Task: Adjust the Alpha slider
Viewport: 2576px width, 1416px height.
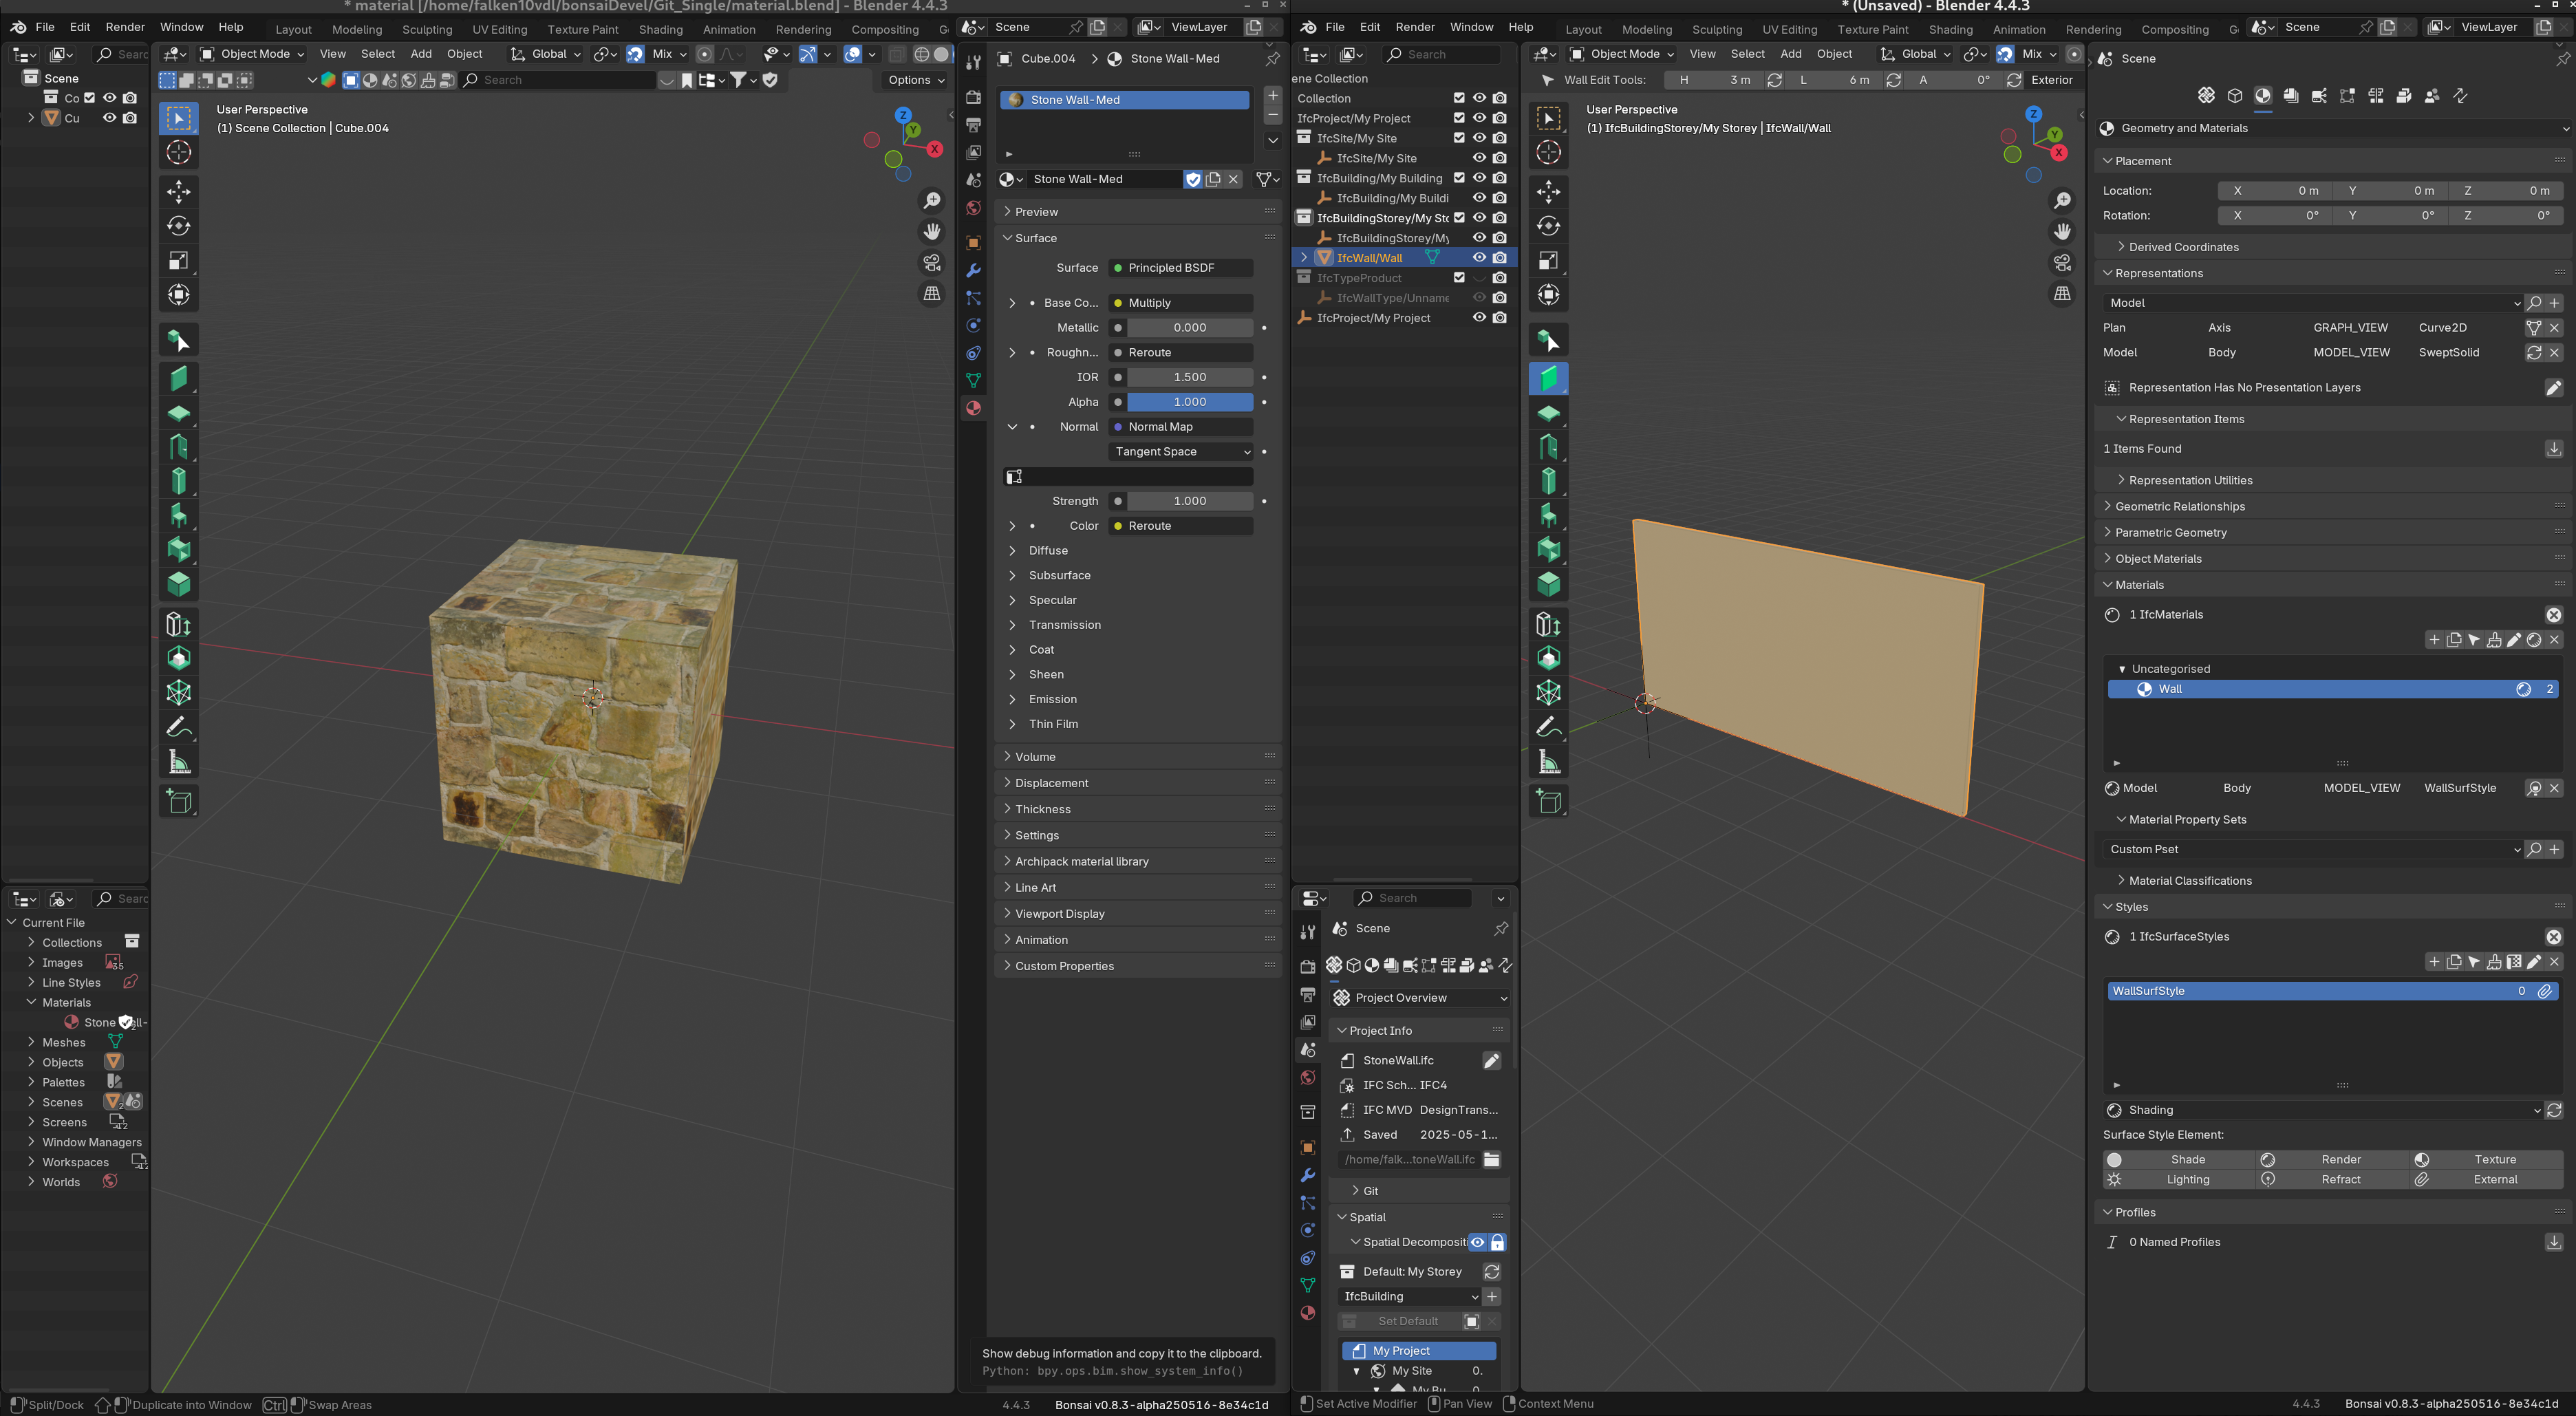Action: pyautogui.click(x=1190, y=402)
